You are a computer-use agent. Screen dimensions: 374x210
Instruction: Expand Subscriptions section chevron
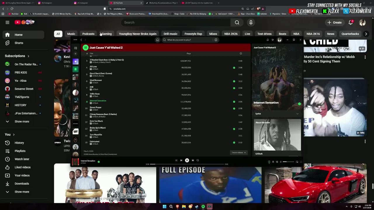[x=28, y=56]
